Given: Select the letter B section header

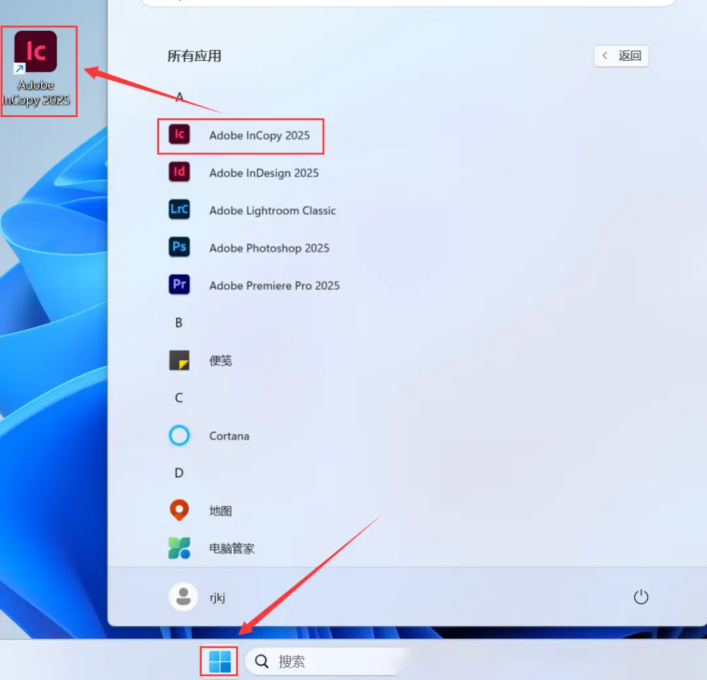Looking at the screenshot, I should (x=179, y=323).
